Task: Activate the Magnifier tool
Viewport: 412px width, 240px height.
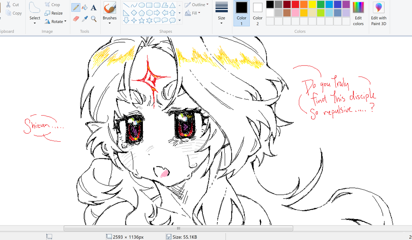Action: [93, 19]
